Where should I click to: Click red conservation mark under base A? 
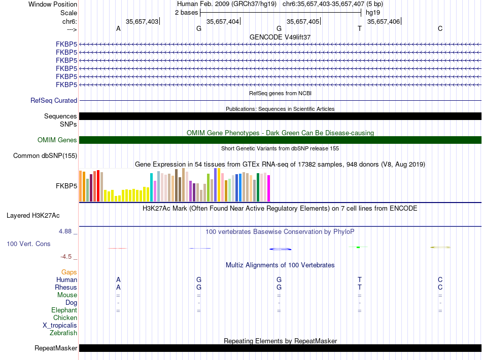[117, 249]
